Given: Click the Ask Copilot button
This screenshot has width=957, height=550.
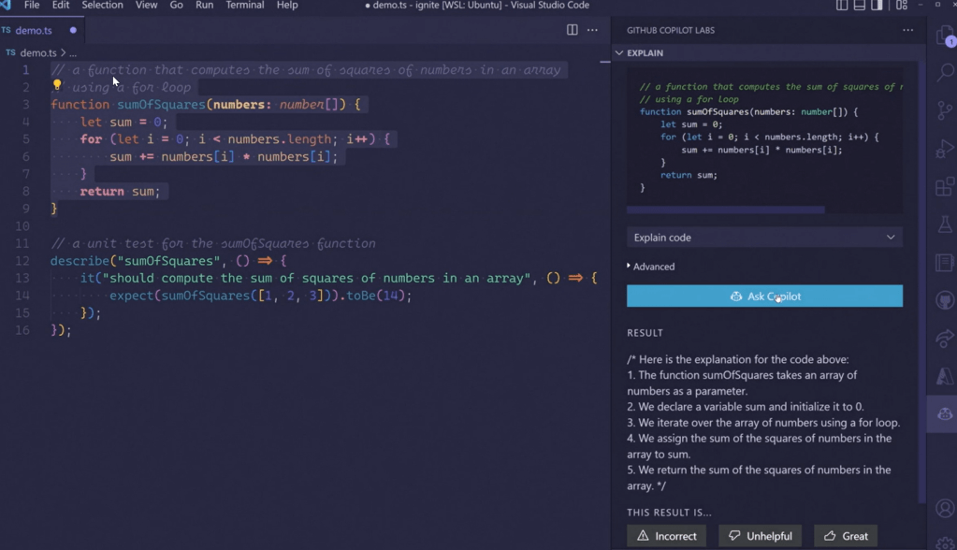Looking at the screenshot, I should 764,297.
